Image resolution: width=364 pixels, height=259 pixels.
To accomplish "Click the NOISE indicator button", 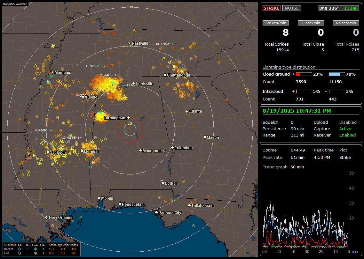I will tap(292, 8).
